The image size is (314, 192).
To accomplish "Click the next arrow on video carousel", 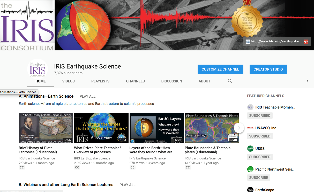I will tap(239, 128).
